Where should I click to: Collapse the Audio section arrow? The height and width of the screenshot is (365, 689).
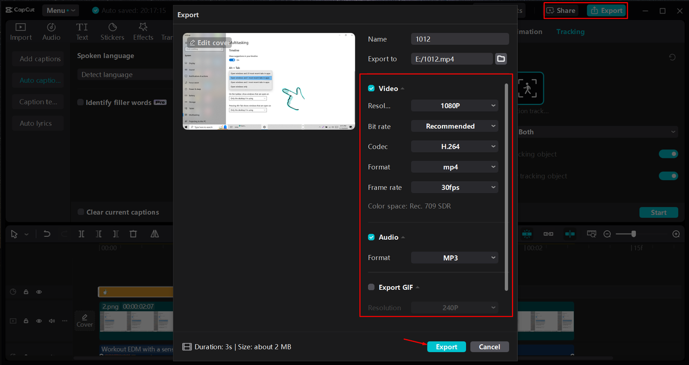403,237
